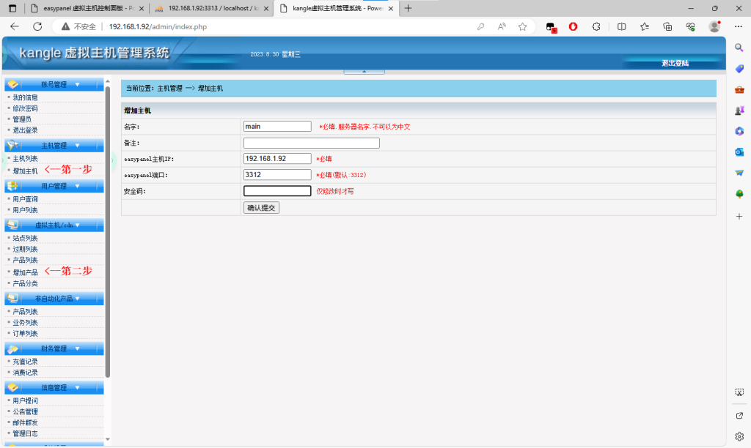Open browser profile avatar icon

pos(714,26)
